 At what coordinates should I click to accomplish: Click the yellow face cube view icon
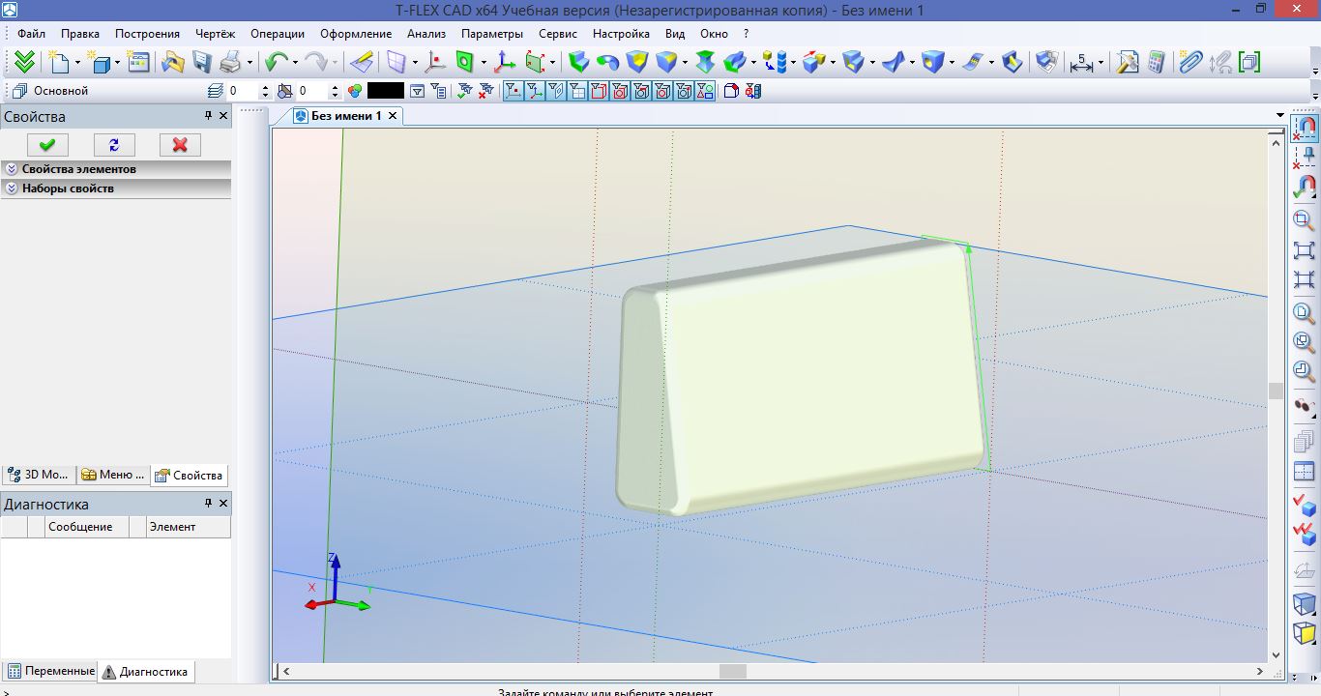pos(1304,633)
